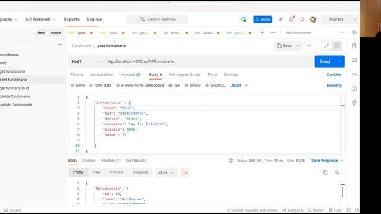Open the tab options ellipsis menu
This screenshot has height=214, width=381.
tap(273, 33)
